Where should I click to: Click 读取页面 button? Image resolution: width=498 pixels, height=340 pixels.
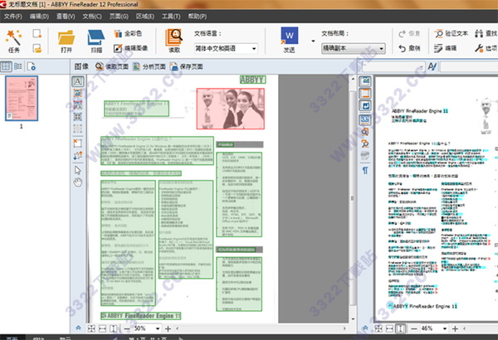tap(112, 66)
